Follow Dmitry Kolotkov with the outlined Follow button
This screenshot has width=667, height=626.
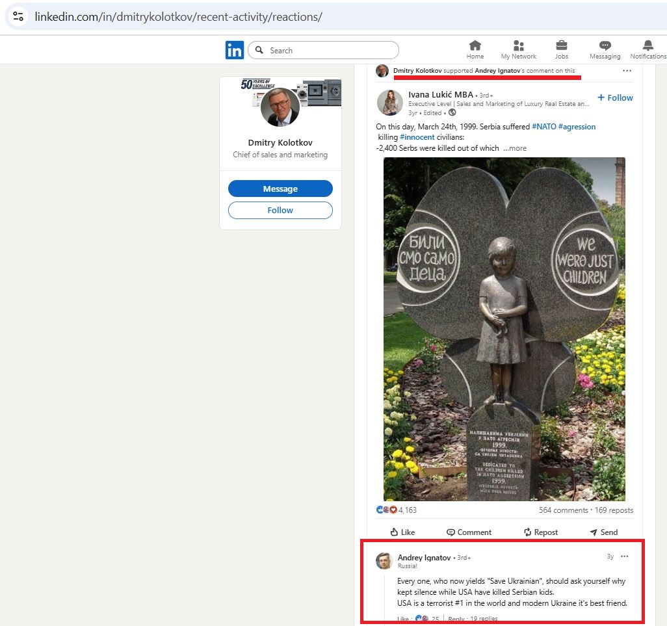(x=280, y=210)
